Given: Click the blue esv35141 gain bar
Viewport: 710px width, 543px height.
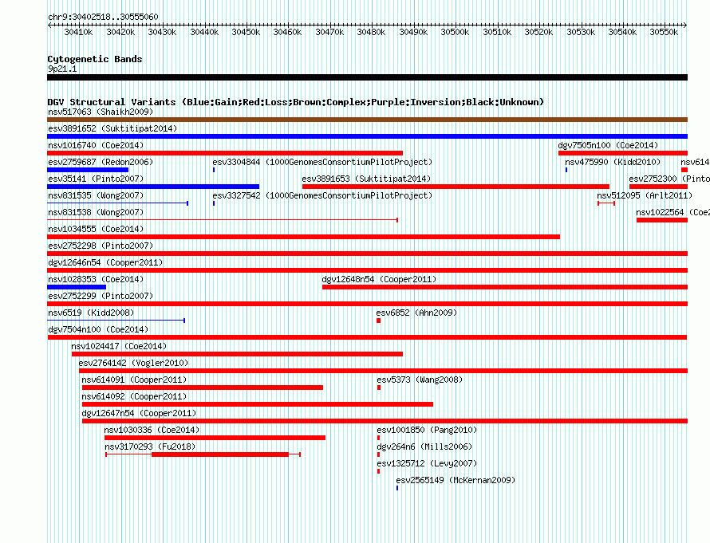Looking at the screenshot, I should (x=153, y=187).
